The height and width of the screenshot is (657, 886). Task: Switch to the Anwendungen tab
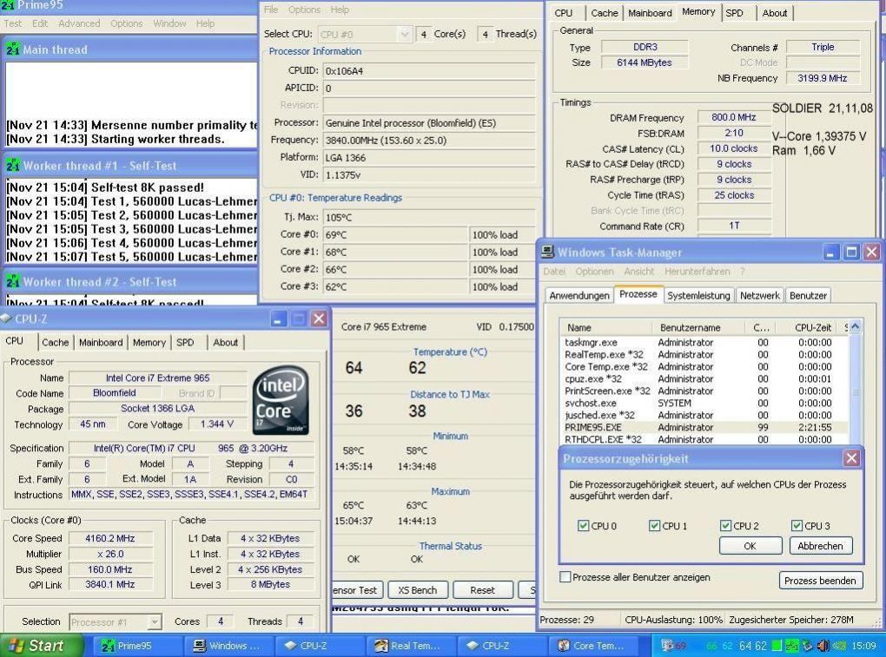tap(579, 296)
